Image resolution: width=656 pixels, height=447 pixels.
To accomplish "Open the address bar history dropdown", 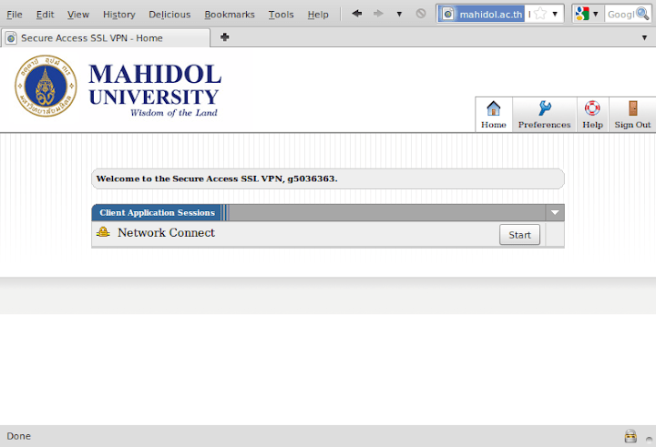I will coord(555,15).
